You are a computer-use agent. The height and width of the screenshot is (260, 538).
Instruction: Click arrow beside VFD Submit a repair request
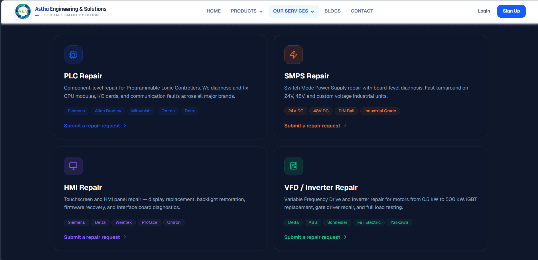coord(345,237)
